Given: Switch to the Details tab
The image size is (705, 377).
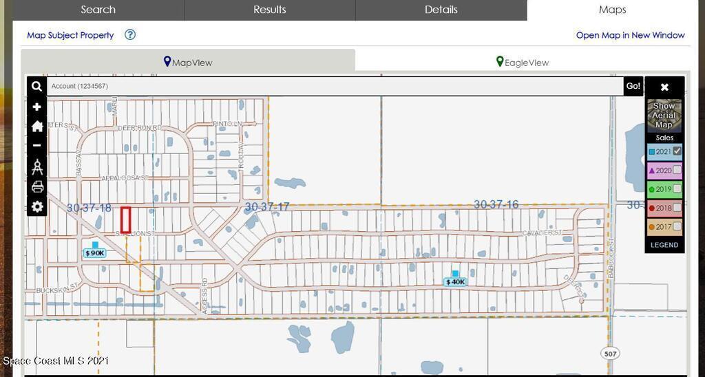Looking at the screenshot, I should (x=441, y=10).
